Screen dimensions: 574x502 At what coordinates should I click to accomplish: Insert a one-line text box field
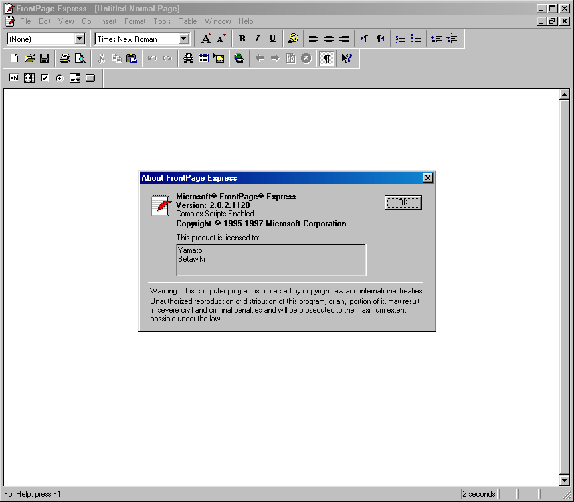(14, 78)
